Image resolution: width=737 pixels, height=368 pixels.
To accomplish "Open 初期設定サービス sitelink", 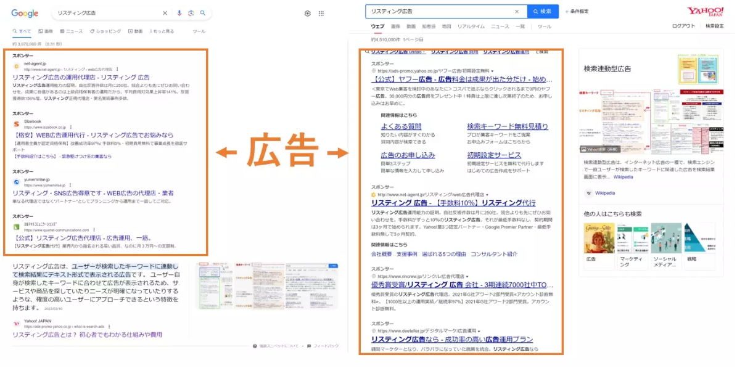I will (x=494, y=155).
